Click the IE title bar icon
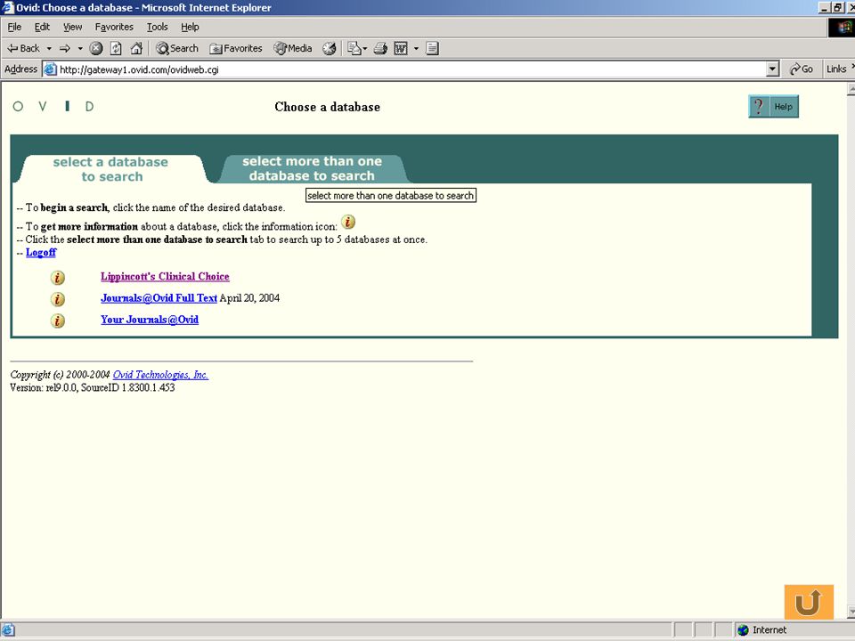The height and width of the screenshot is (641, 855). point(7,8)
